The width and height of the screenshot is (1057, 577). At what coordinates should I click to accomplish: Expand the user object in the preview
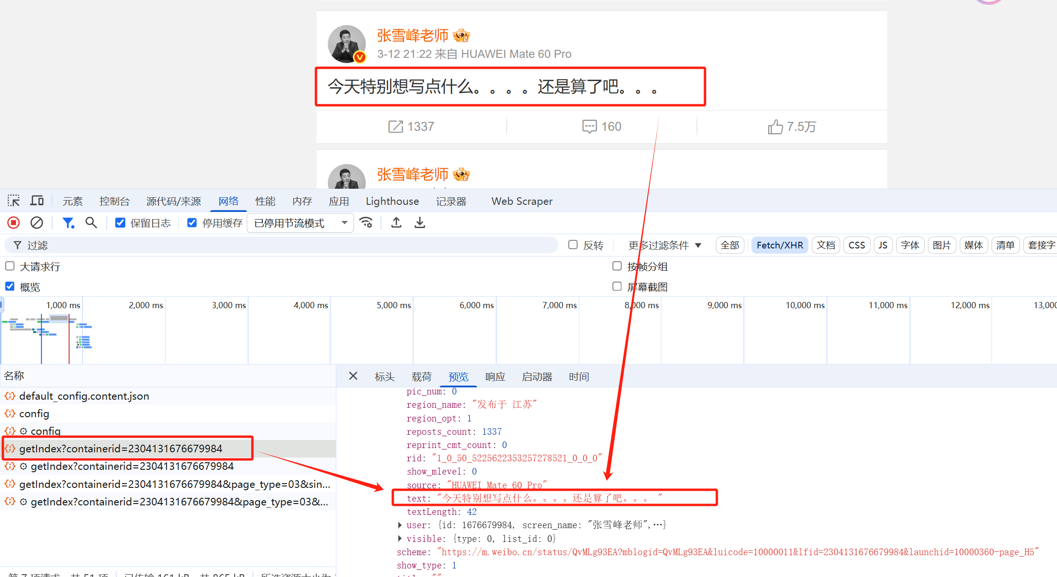(400, 525)
